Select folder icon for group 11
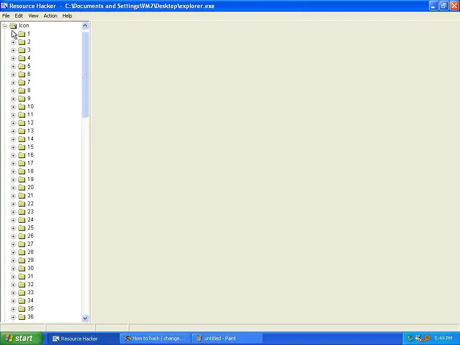 coord(22,115)
